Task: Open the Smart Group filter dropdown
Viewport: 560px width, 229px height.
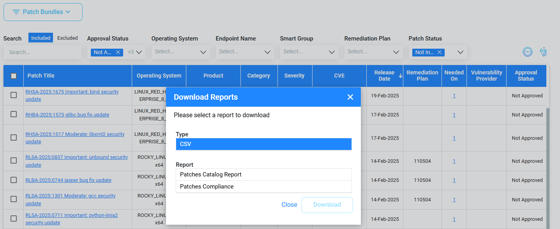Action: tap(309, 52)
